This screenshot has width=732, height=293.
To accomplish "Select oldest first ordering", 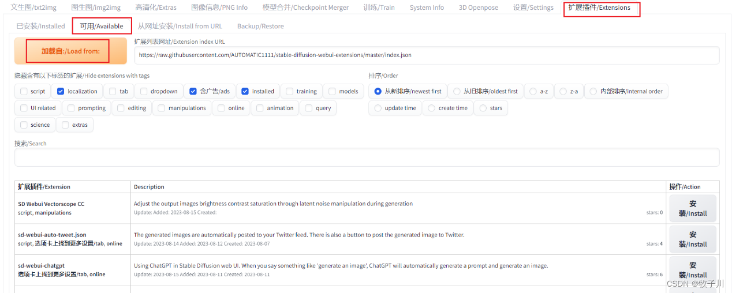I will 457,91.
